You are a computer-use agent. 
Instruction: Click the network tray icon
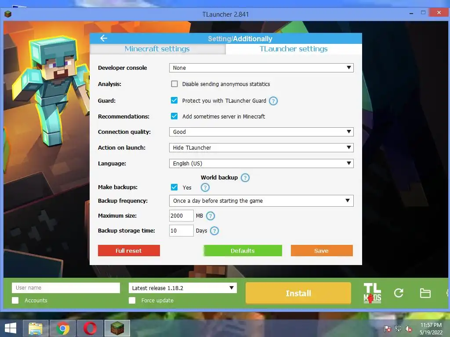pos(398,329)
